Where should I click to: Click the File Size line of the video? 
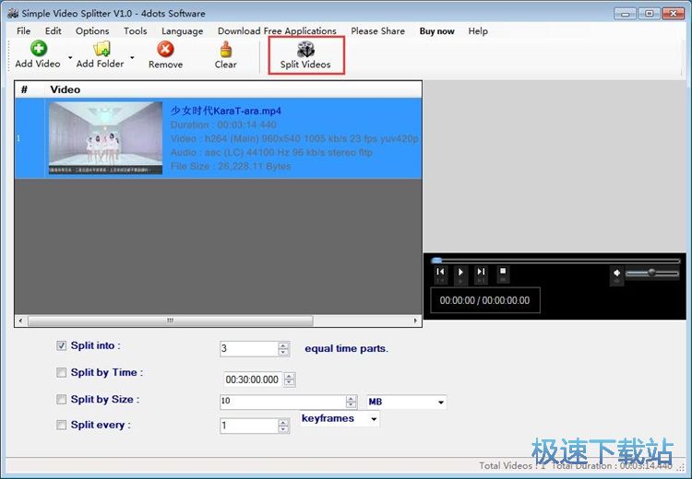231,166
